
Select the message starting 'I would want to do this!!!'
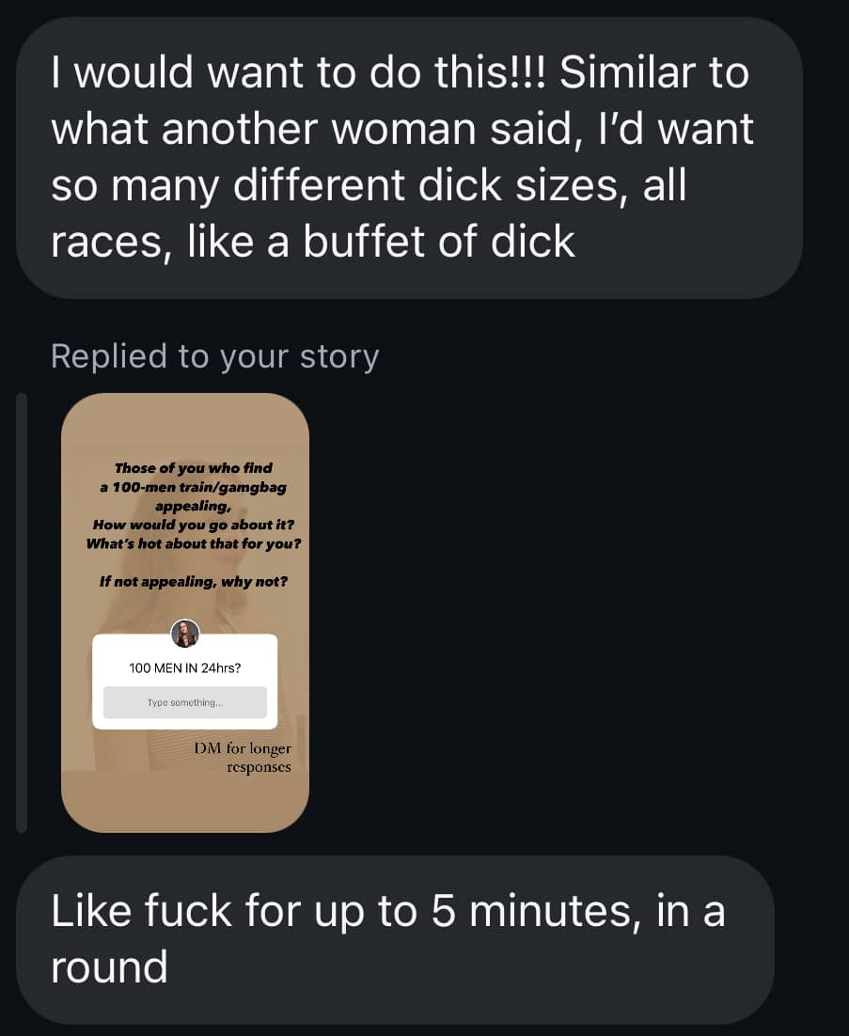[x=409, y=157]
